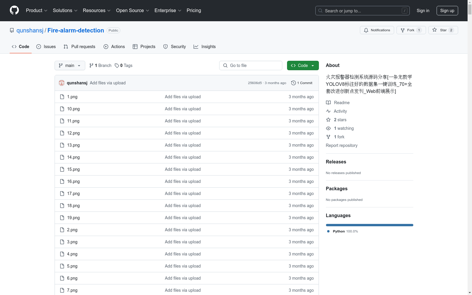
Task: Open file 15.png
Action: [73, 169]
